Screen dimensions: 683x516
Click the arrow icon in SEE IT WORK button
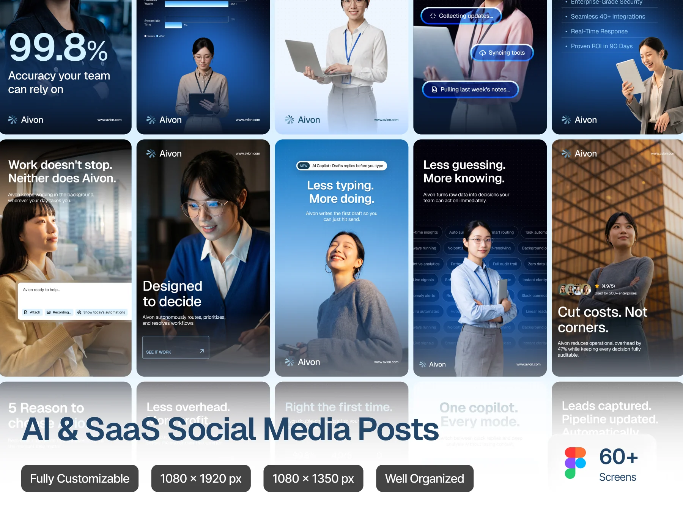click(x=202, y=351)
